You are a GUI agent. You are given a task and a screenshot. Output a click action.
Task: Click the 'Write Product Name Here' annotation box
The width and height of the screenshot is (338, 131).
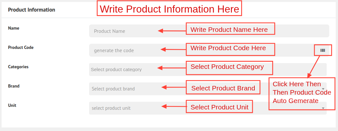click(230, 29)
